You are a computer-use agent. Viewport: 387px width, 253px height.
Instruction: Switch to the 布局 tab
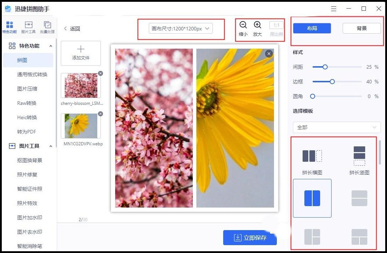tap(312, 28)
